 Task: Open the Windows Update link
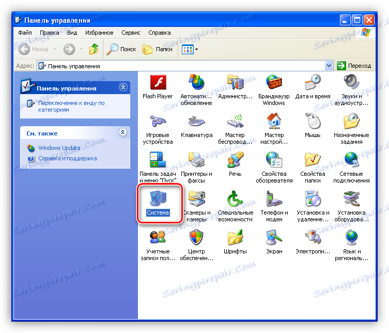[59, 148]
